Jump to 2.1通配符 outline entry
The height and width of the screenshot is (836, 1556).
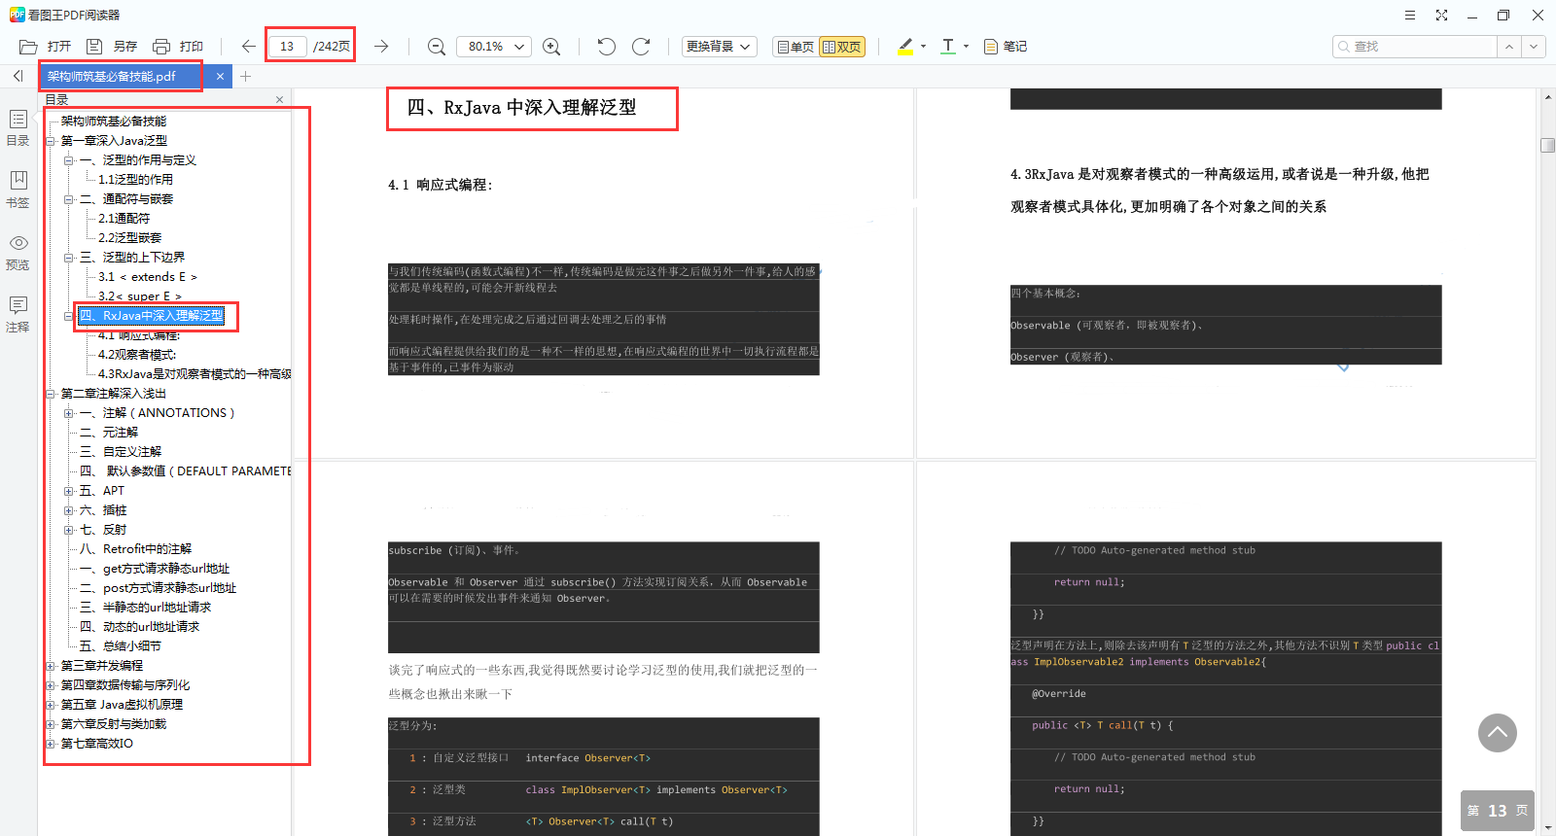click(124, 219)
